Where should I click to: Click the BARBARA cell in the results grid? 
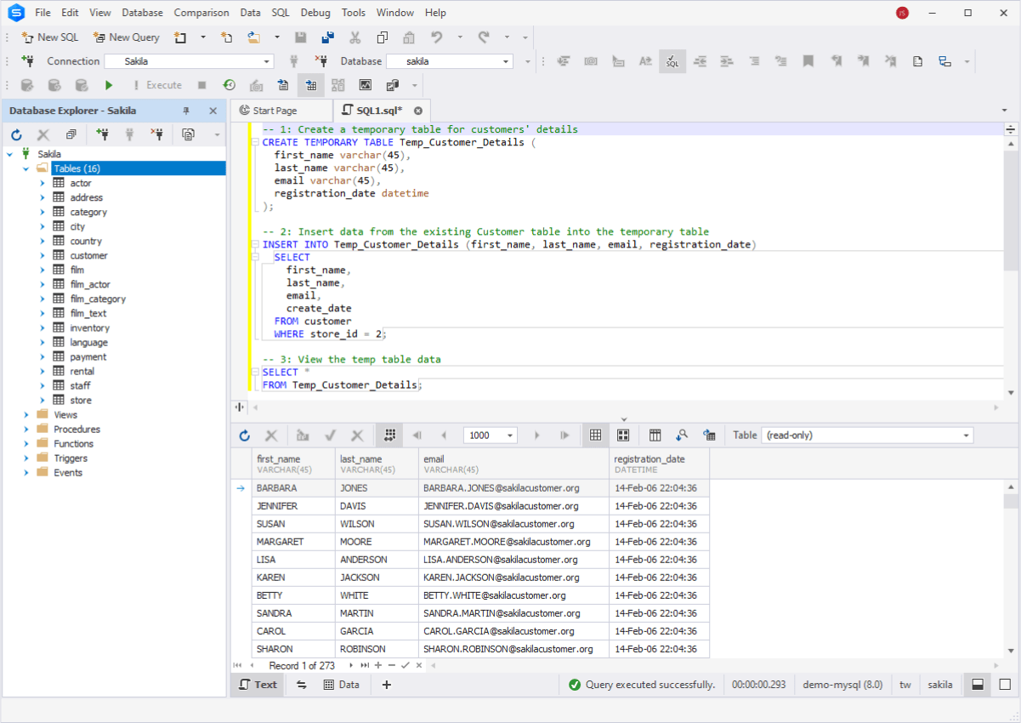point(293,488)
